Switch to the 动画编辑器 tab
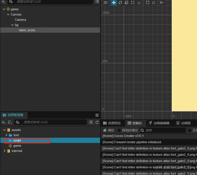This screenshot has width=197, height=175. click(159, 123)
